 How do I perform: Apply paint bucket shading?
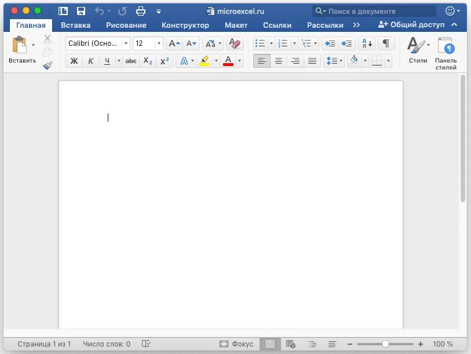pos(354,61)
